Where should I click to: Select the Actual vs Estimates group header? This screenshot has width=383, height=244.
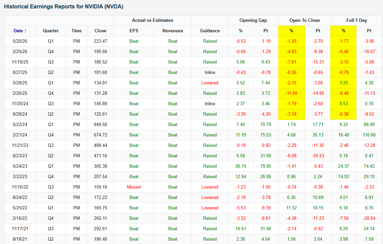coord(152,20)
